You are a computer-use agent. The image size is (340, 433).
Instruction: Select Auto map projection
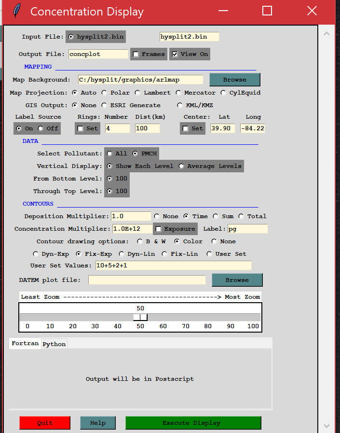[x=75, y=93]
